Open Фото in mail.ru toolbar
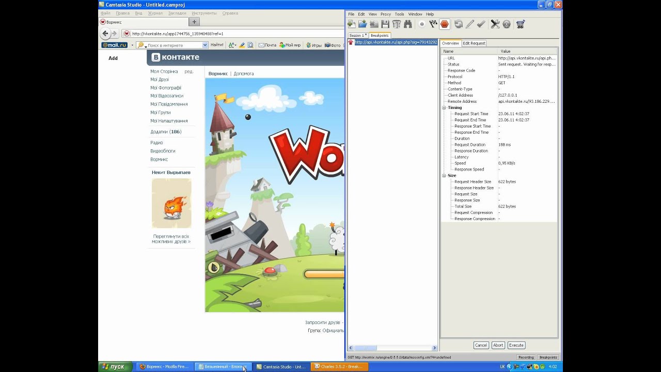661x372 pixels. 333,45
